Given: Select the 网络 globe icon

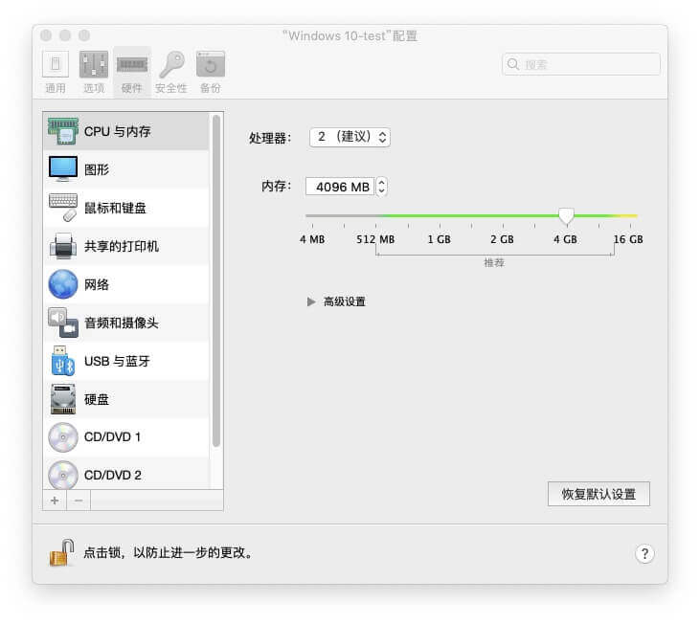Looking at the screenshot, I should pyautogui.click(x=63, y=284).
